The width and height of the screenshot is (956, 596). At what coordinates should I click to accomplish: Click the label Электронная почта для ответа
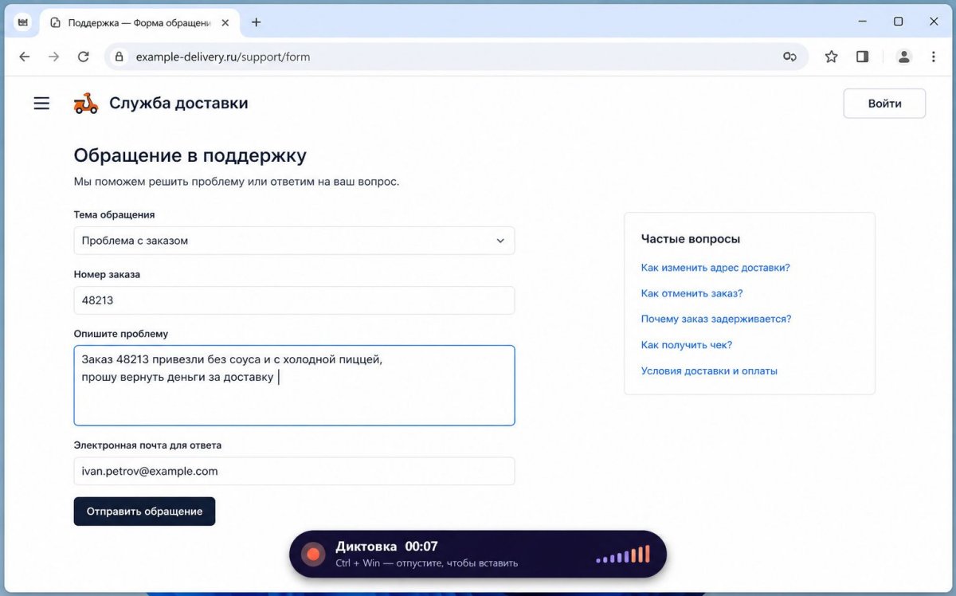pos(147,445)
